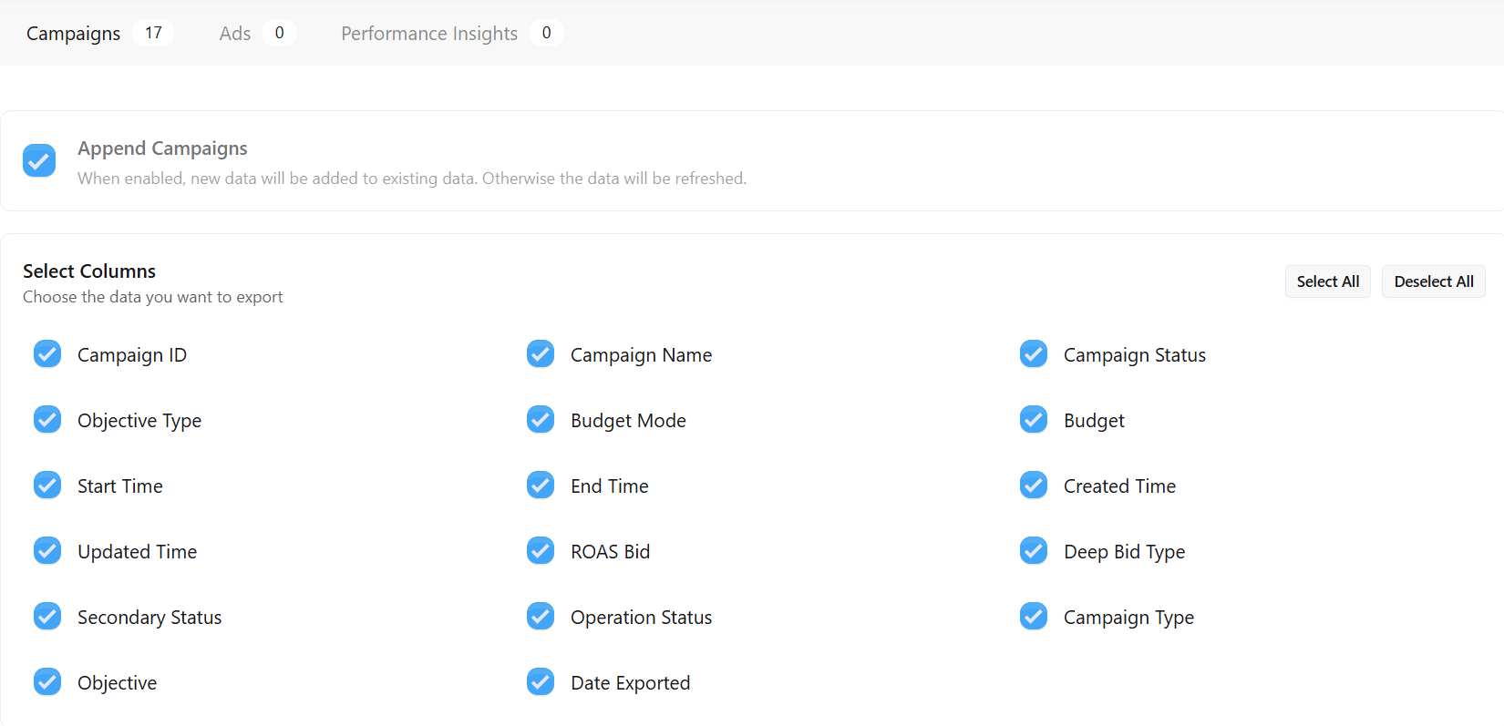Switch to the Ads tab

235,34
